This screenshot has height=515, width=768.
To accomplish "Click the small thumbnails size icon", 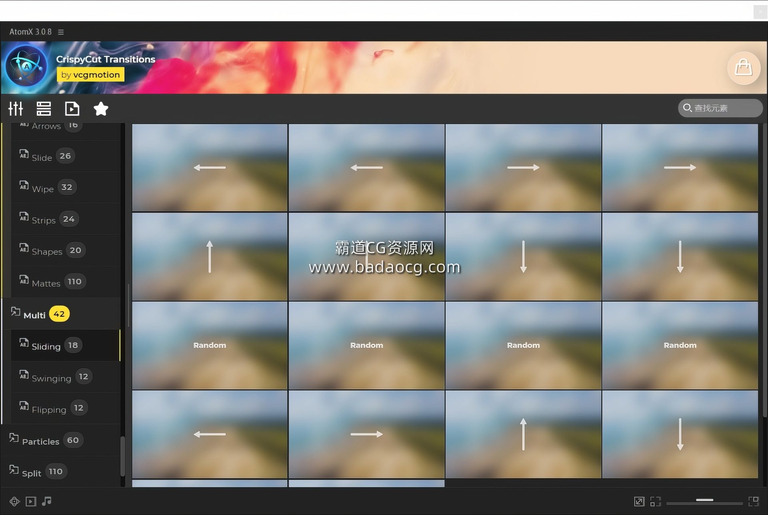I will click(x=656, y=501).
